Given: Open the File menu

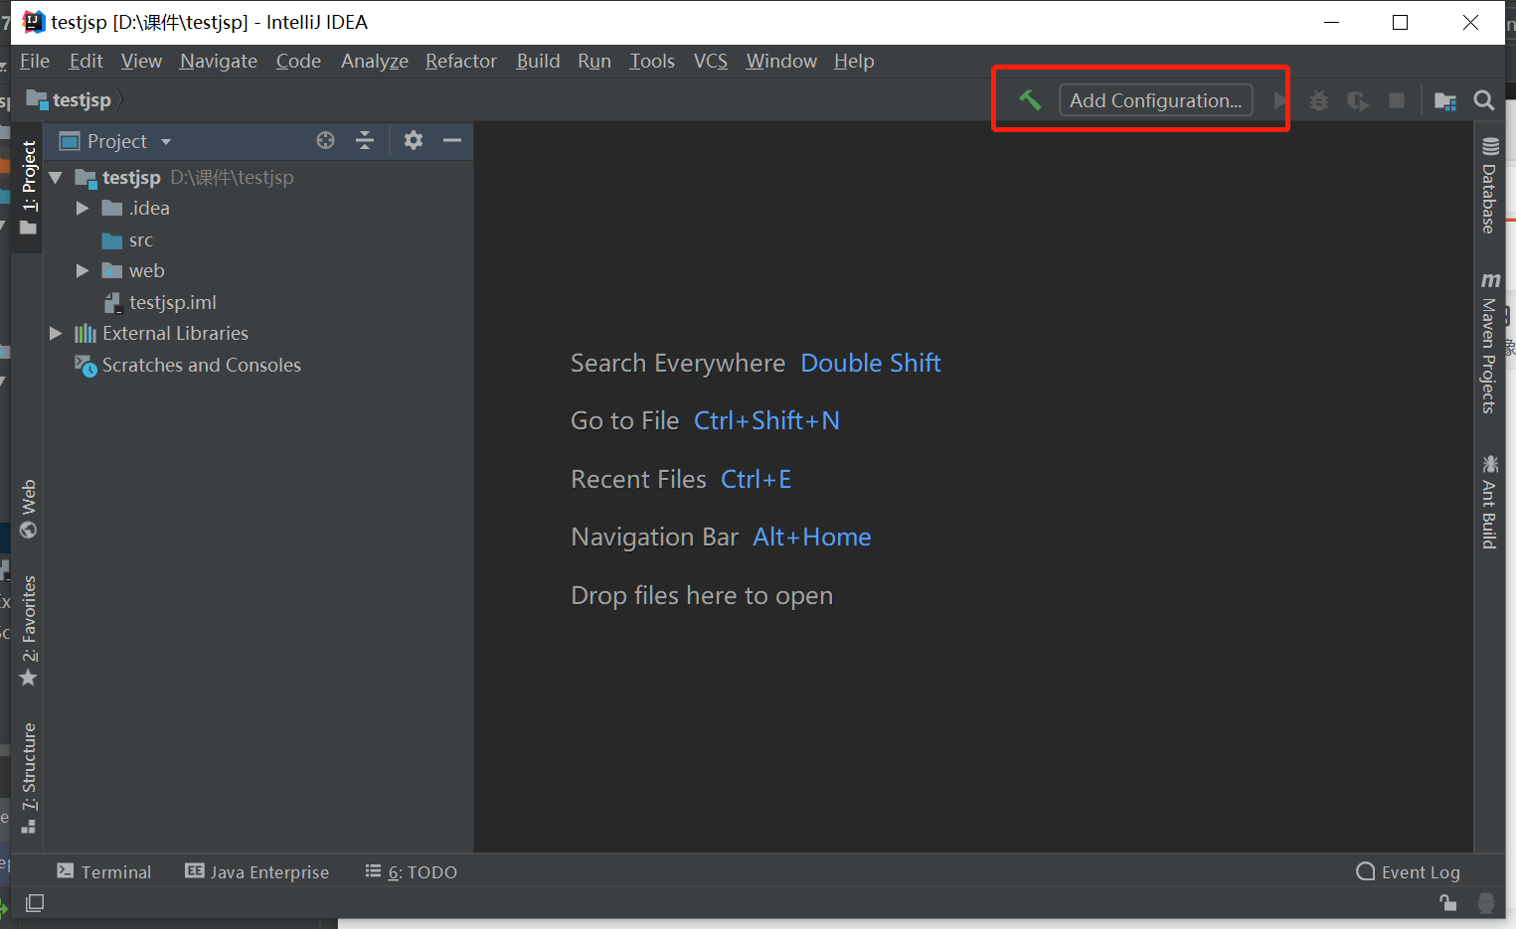Looking at the screenshot, I should (35, 62).
